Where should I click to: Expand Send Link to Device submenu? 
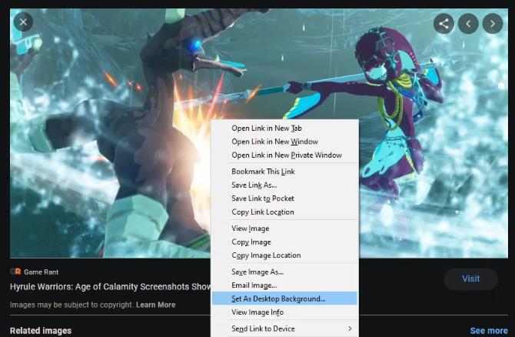284,329
